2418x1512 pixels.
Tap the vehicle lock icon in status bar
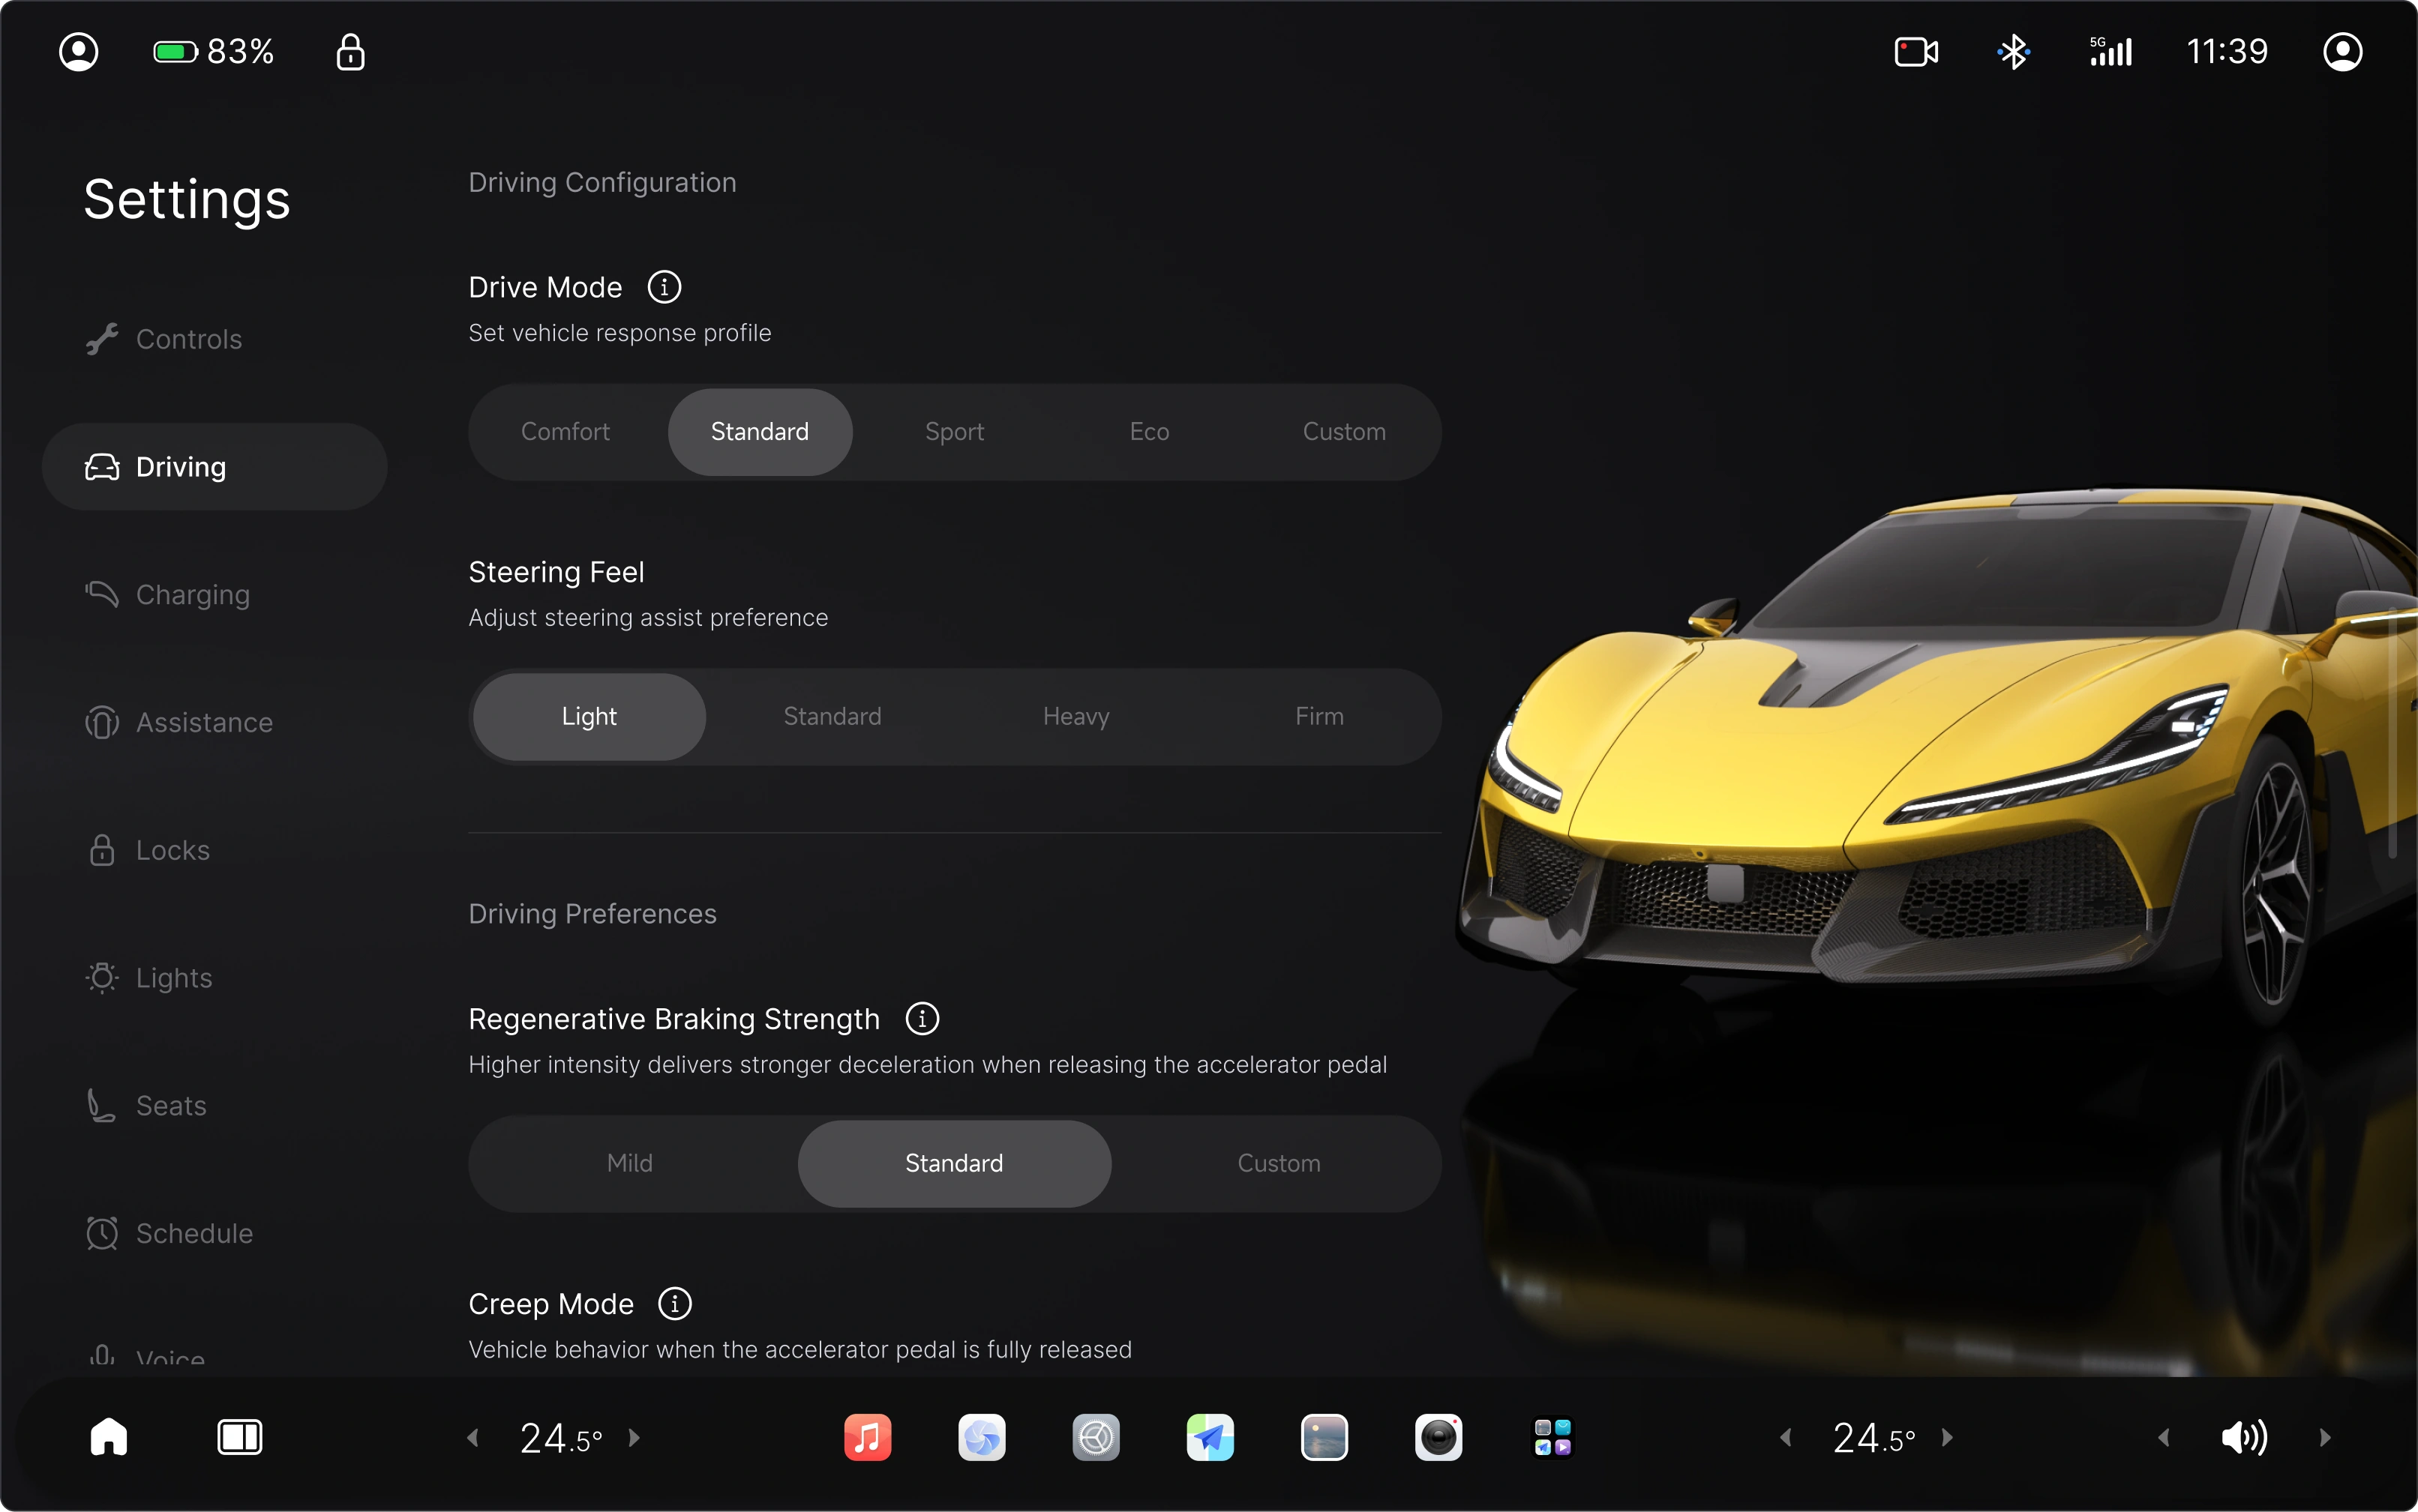(x=350, y=52)
